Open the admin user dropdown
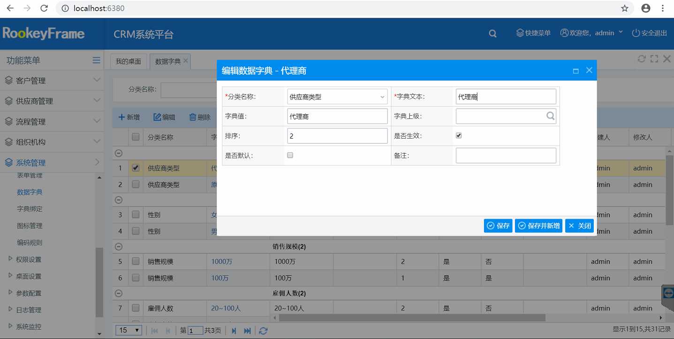This screenshot has width=674, height=339. coord(592,33)
